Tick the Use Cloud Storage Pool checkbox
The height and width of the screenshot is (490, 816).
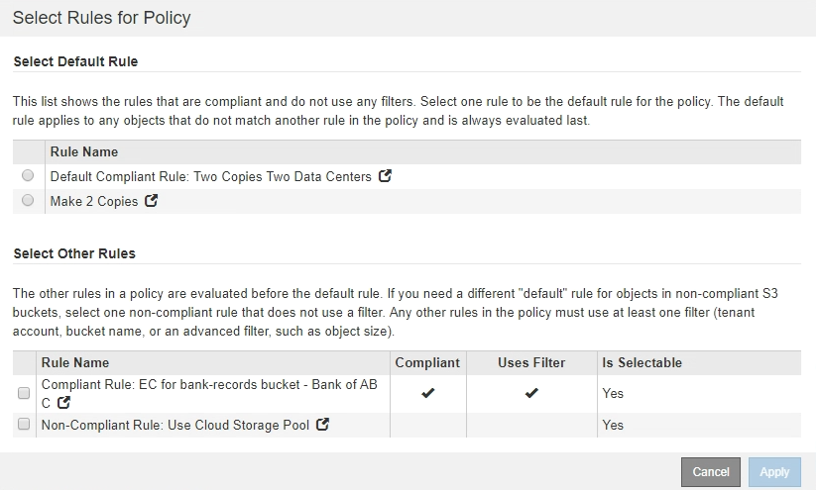(24, 425)
